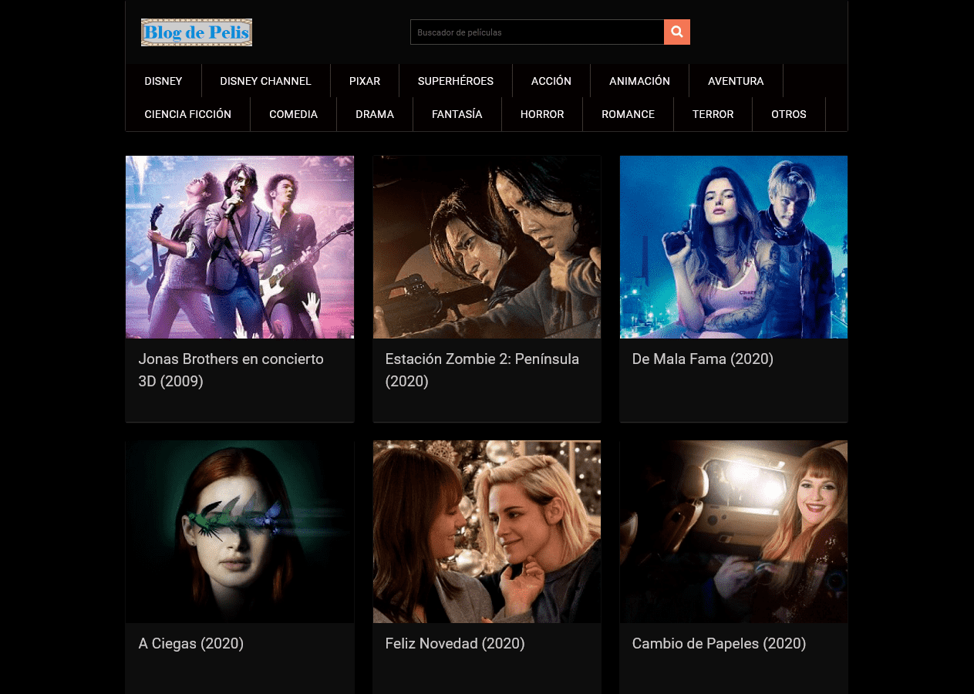Screen dimensions: 974x694
Task: Click the De Mala Fama (2020) title
Action: pos(703,359)
